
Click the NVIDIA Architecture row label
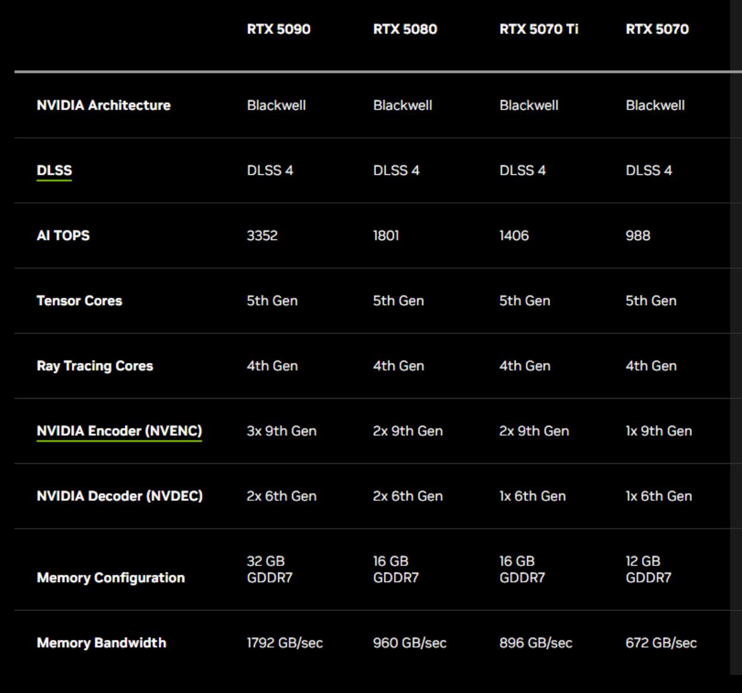coord(103,106)
